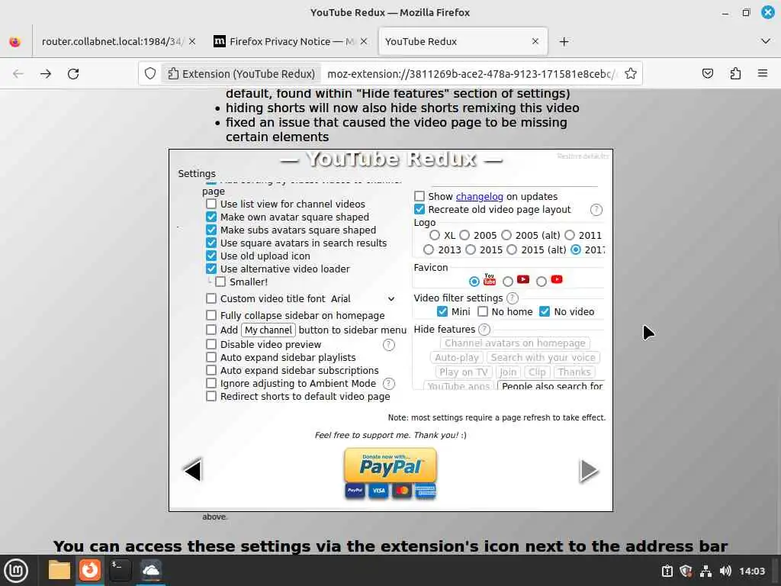The width and height of the screenshot is (781, 586).
Task: Open help icon beside Disable video preview
Action: coord(388,345)
